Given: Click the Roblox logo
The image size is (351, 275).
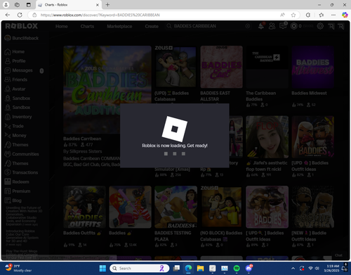Looking at the screenshot, I should coord(22,26).
